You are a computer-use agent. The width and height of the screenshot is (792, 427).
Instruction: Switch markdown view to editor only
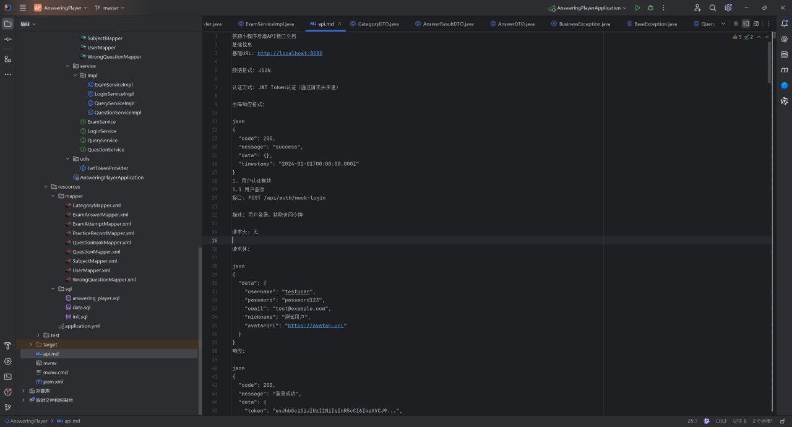tap(736, 24)
